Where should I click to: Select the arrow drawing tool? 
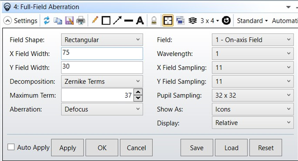click(x=117, y=20)
